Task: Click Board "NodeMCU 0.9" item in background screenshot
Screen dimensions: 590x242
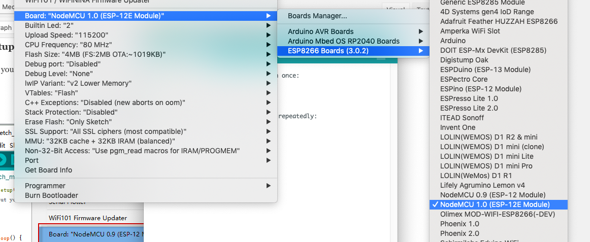Action: click(91, 234)
